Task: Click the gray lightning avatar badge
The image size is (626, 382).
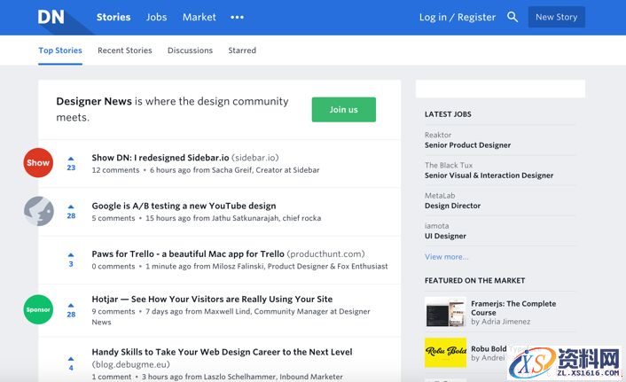Action: 38,211
